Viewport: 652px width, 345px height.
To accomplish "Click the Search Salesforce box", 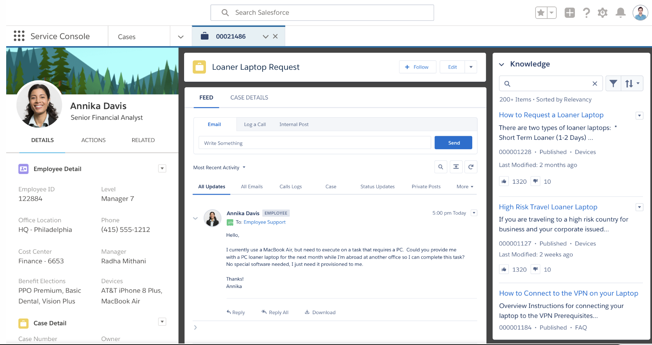I will (322, 13).
